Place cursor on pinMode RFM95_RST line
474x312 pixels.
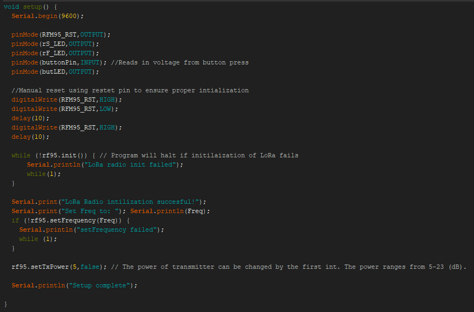61,34
